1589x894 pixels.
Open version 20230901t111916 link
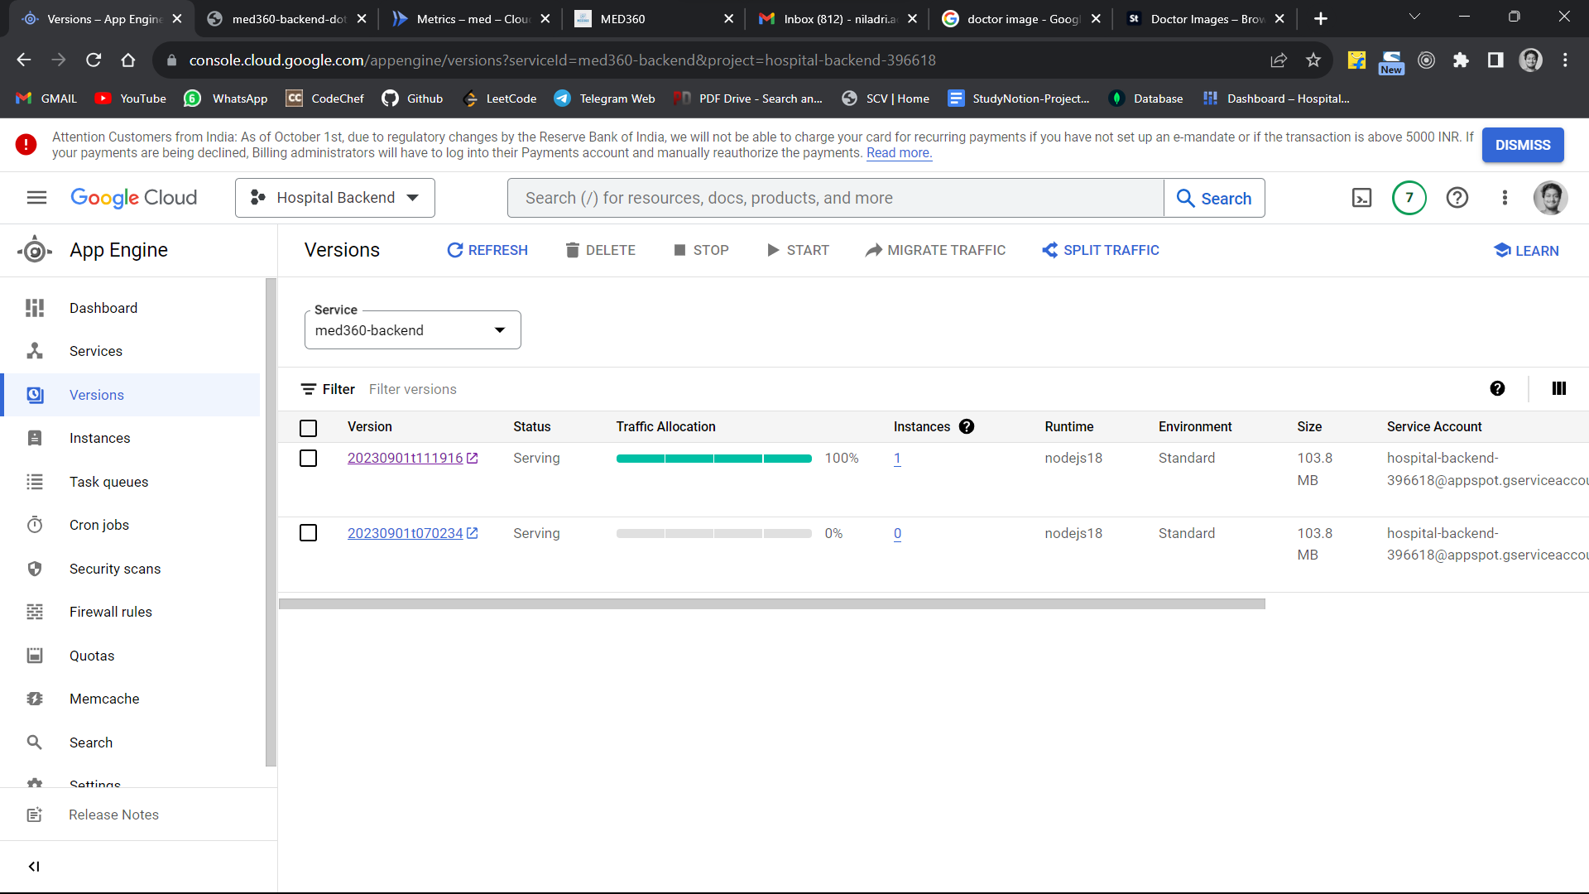tap(406, 458)
